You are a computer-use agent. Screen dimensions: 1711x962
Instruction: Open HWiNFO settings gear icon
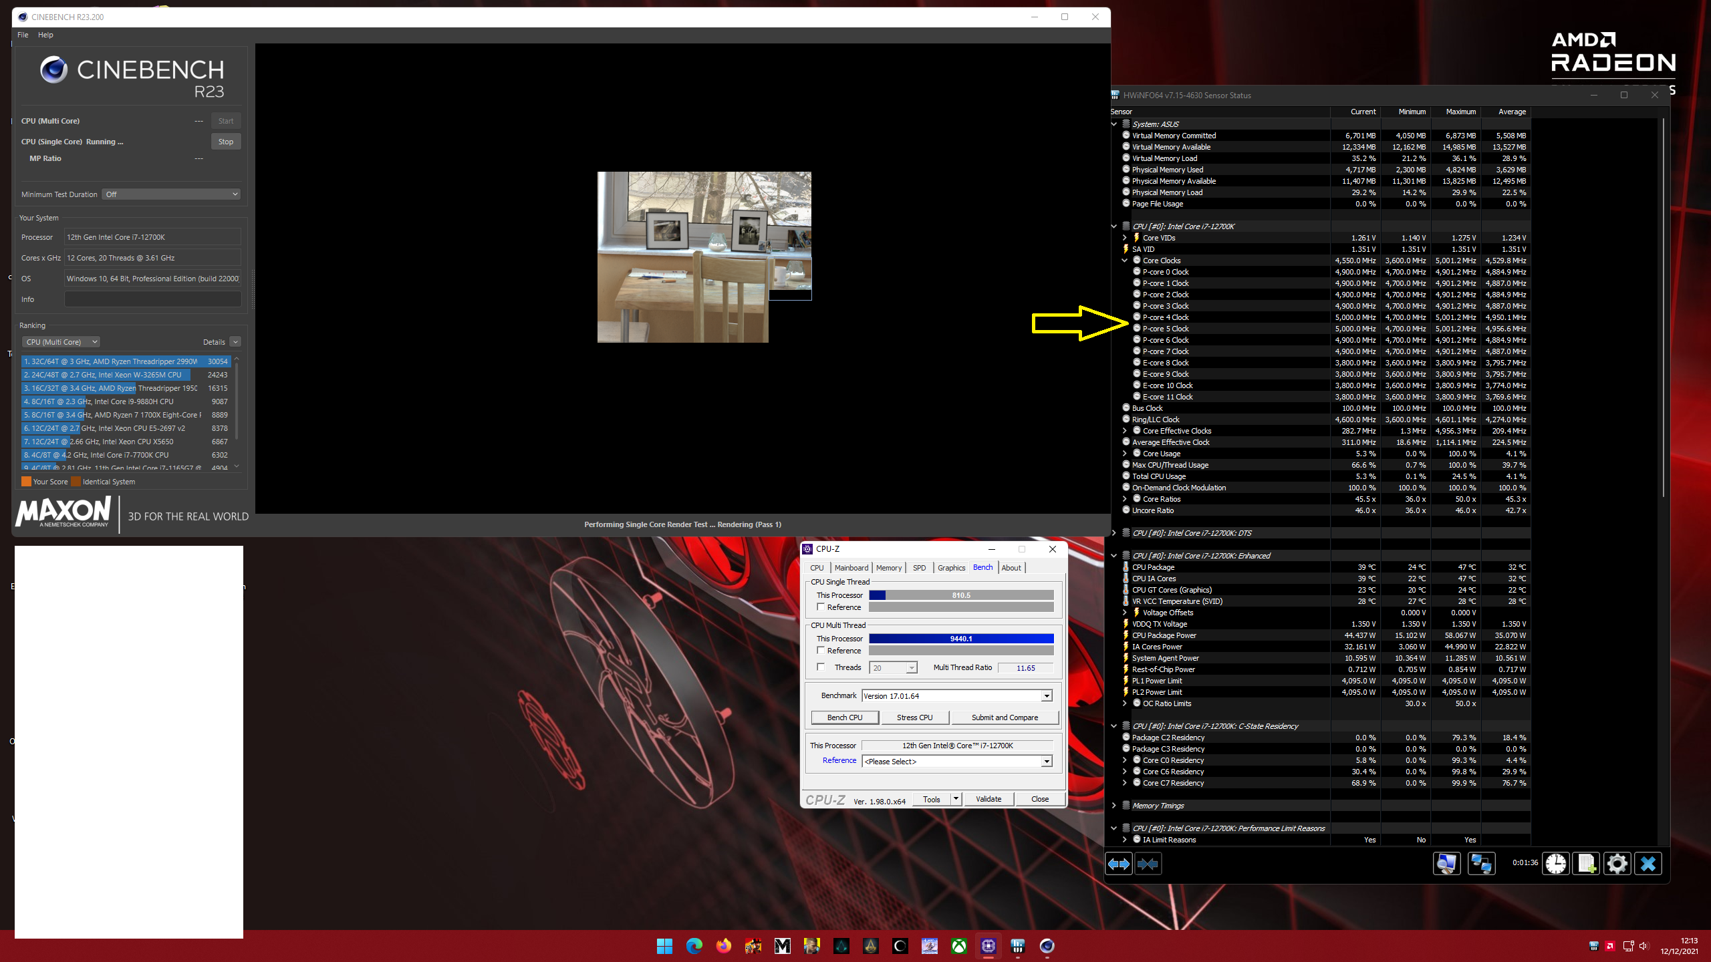click(x=1617, y=864)
